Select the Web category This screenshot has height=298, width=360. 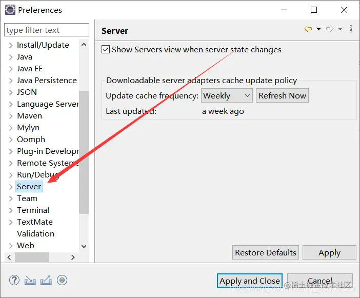(26, 245)
